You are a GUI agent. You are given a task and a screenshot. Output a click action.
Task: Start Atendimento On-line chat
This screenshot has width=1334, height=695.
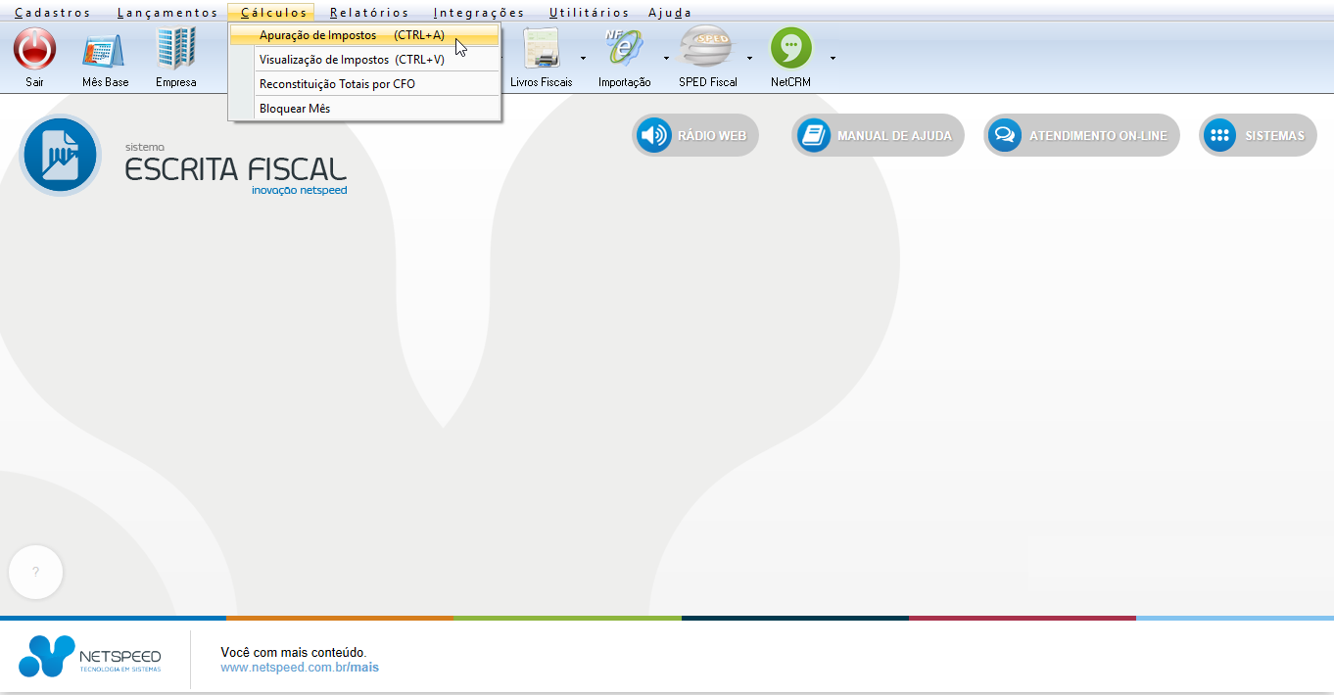pos(1081,135)
